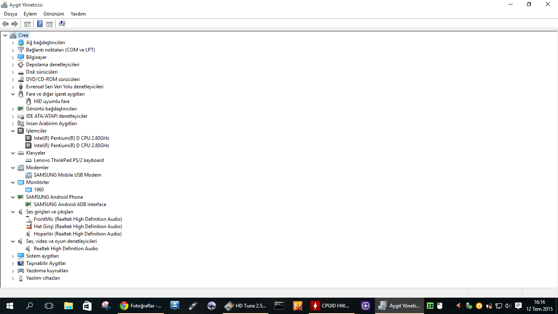The image size is (558, 314).
Task: Collapse the İşlemciler category
Action: click(x=13, y=131)
